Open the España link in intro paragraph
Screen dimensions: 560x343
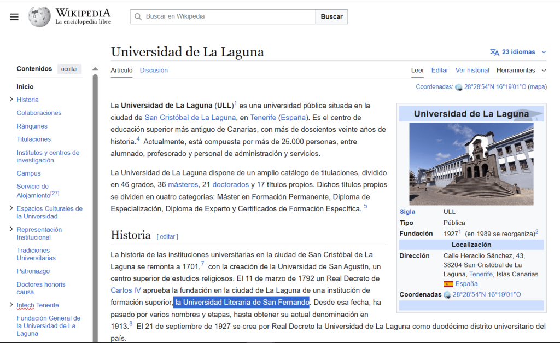pos(293,118)
